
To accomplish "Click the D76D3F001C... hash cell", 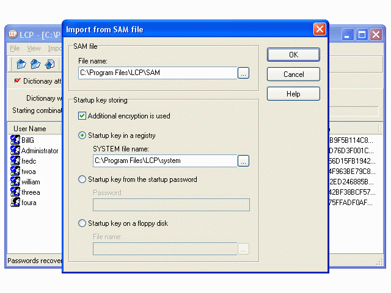I will click(352, 151).
